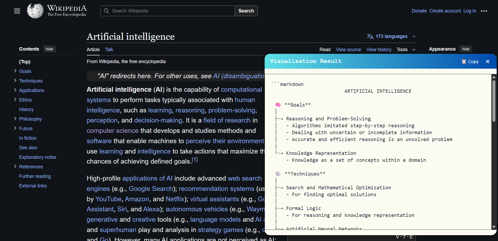Open the hamburger main menu
The image size is (498, 241).
pos(17,11)
